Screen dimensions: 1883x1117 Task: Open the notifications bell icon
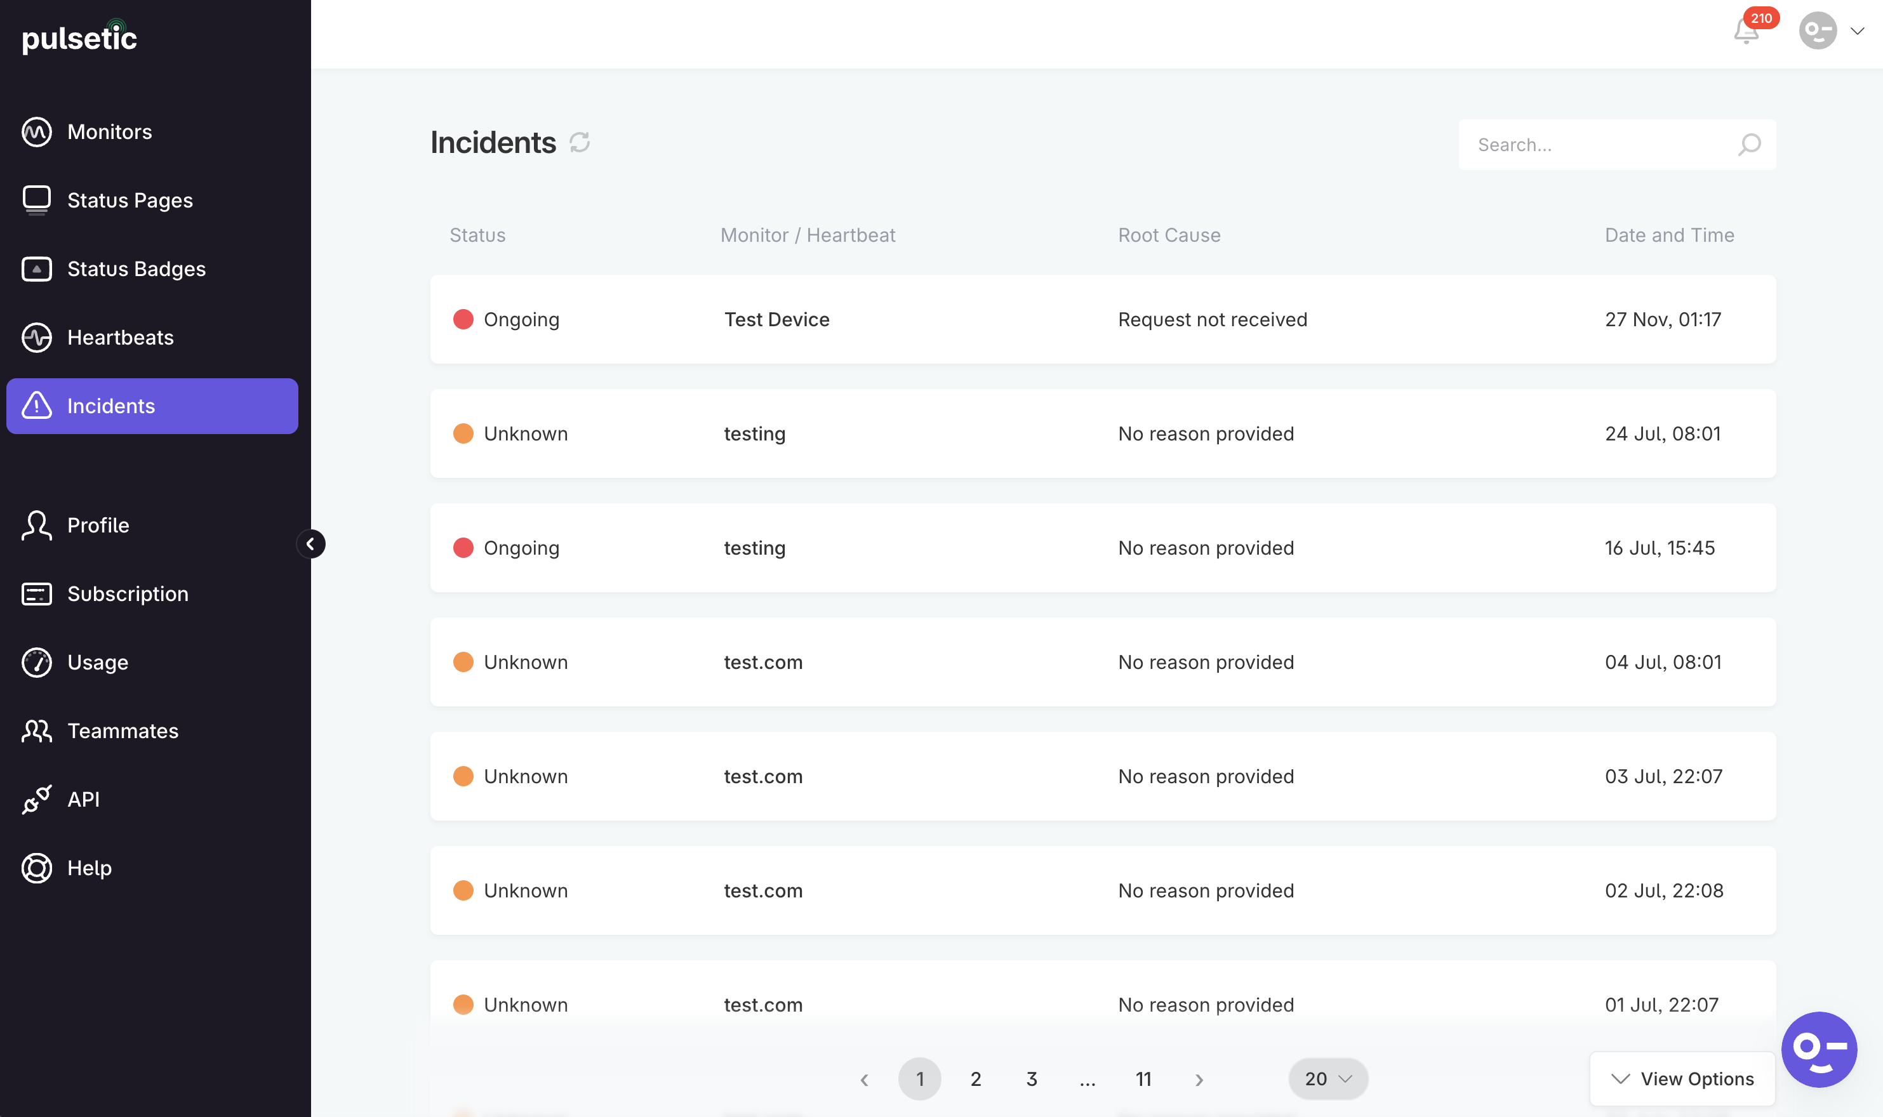[1745, 32]
